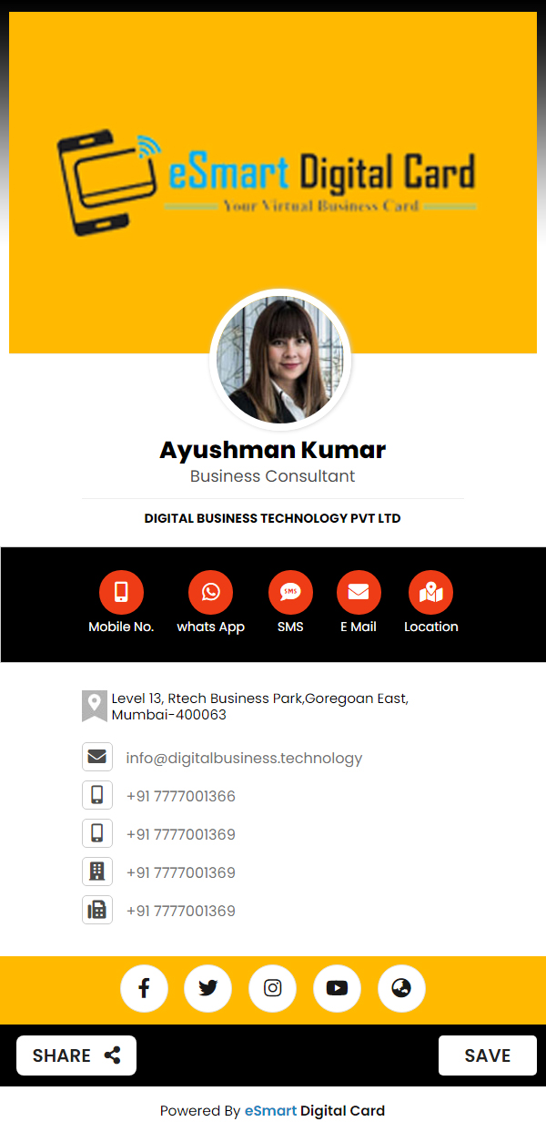
Task: Click the circular profile photo
Action: coord(280,361)
